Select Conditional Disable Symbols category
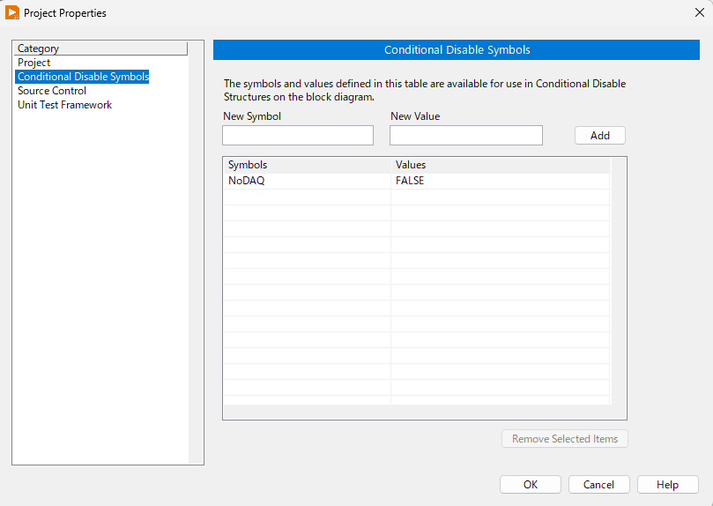Image resolution: width=713 pixels, height=506 pixels. [x=82, y=77]
